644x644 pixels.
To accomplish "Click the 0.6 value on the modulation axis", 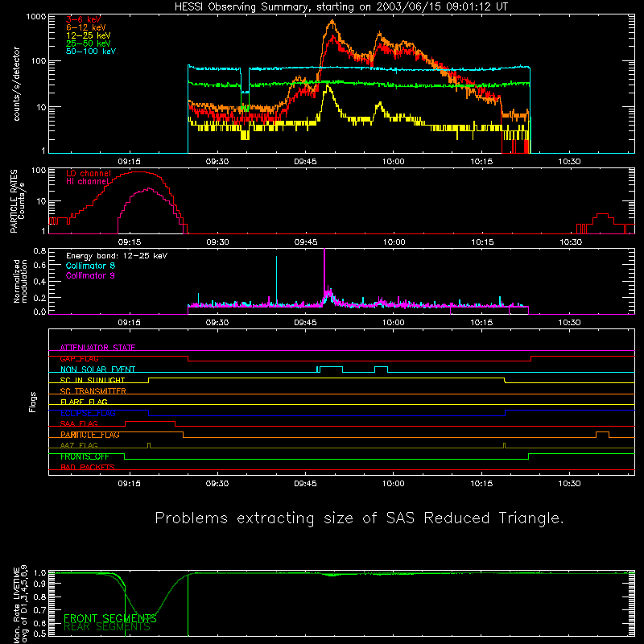I will 39,266.
